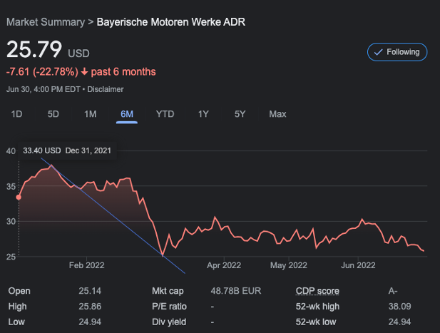The image size is (440, 333).
Task: Click the 'USD' currency label beside price
Action: (x=78, y=53)
